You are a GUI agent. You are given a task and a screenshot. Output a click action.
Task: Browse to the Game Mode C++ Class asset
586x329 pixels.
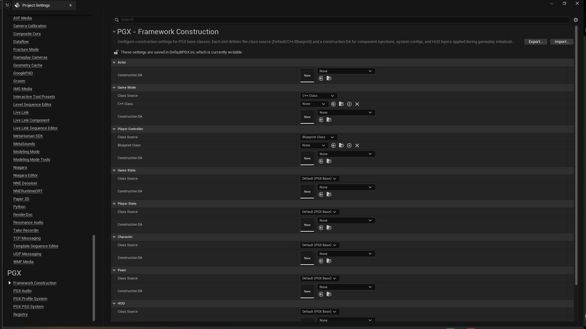pos(341,104)
